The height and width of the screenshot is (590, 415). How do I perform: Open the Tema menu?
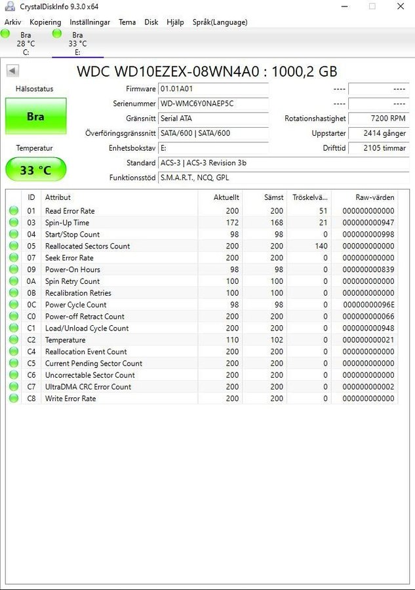127,22
